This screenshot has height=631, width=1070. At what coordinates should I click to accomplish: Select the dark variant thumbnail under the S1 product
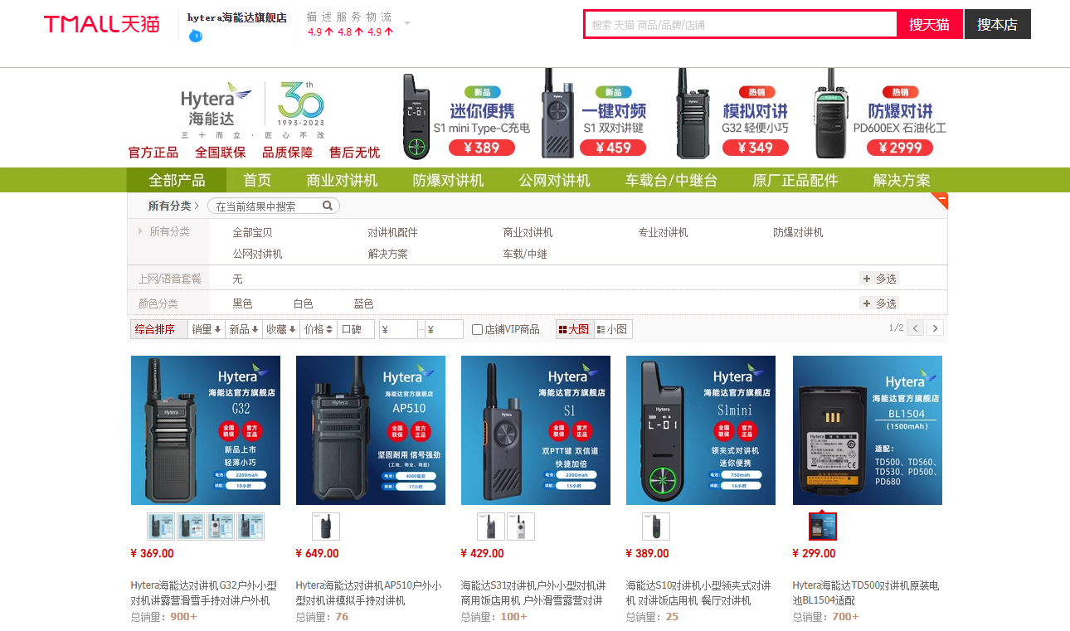point(491,527)
